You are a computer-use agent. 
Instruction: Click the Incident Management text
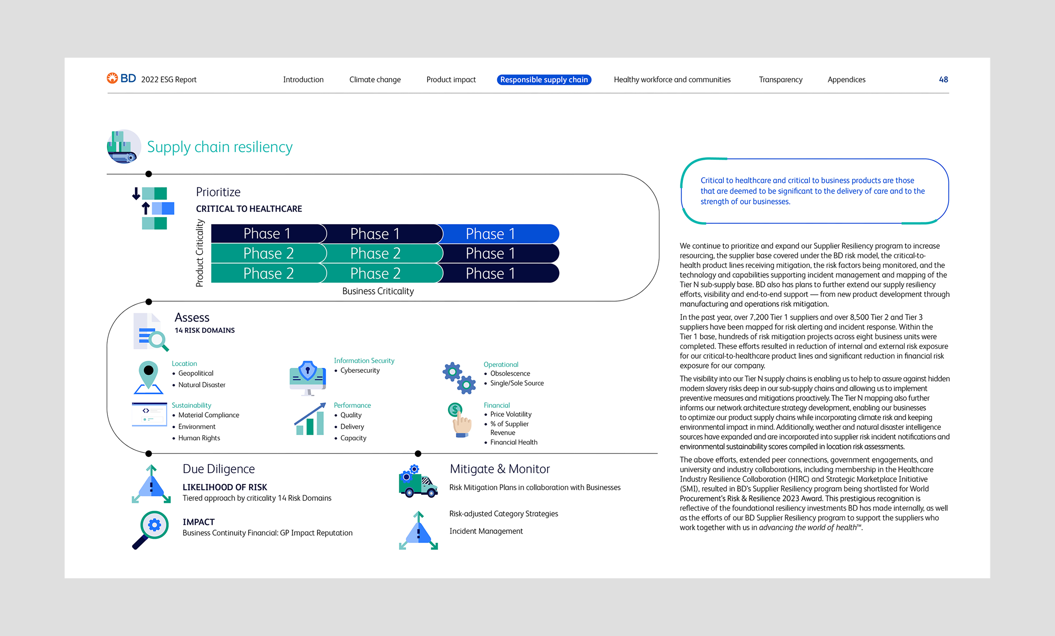tap(486, 531)
